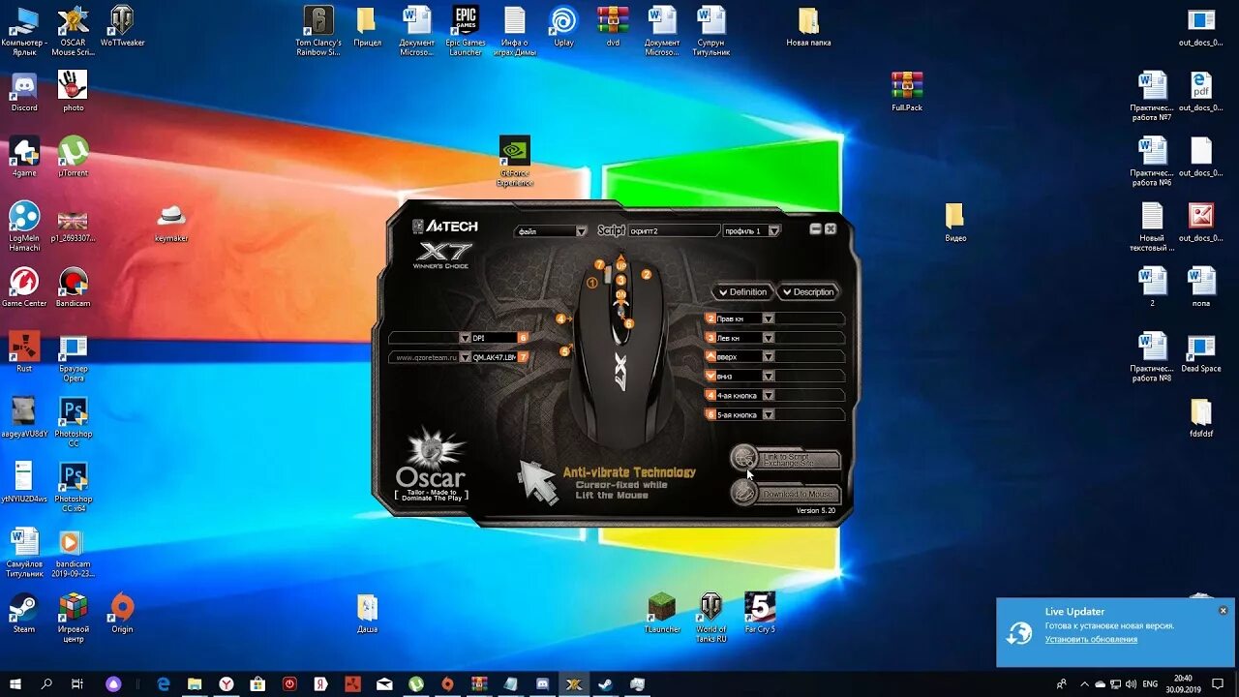Select Dead Space desktop icon
Image resolution: width=1239 pixels, height=697 pixels.
point(1200,352)
